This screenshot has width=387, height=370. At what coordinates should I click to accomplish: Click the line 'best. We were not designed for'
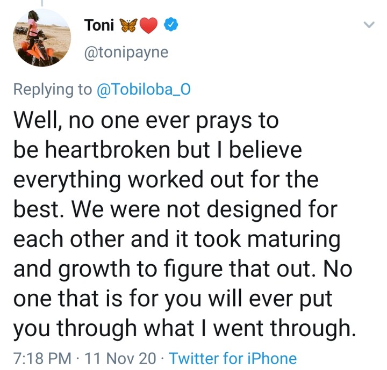[175, 210]
